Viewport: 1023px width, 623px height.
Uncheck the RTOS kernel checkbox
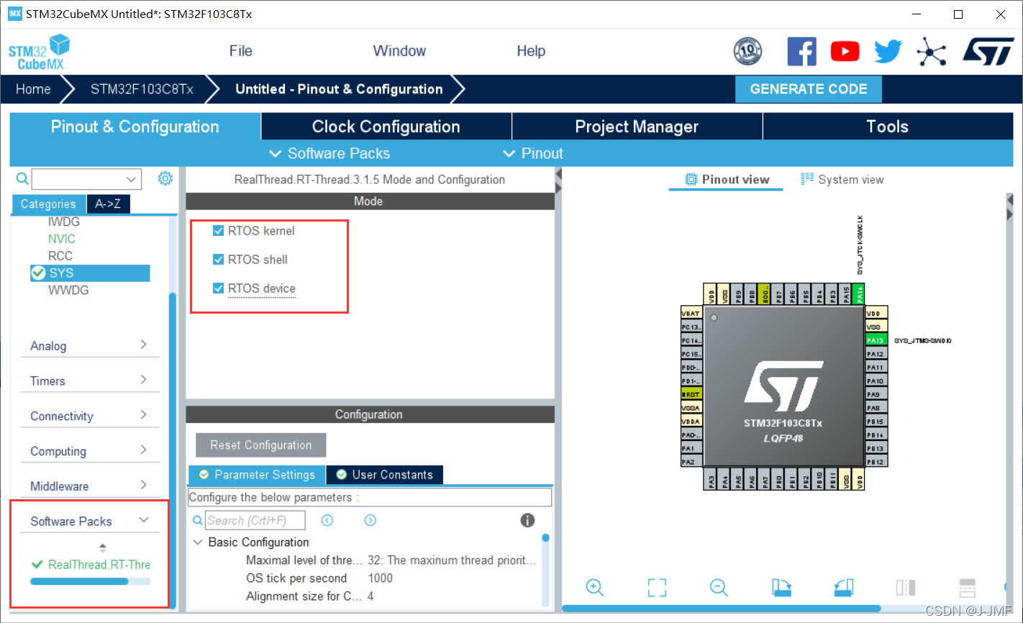click(219, 231)
